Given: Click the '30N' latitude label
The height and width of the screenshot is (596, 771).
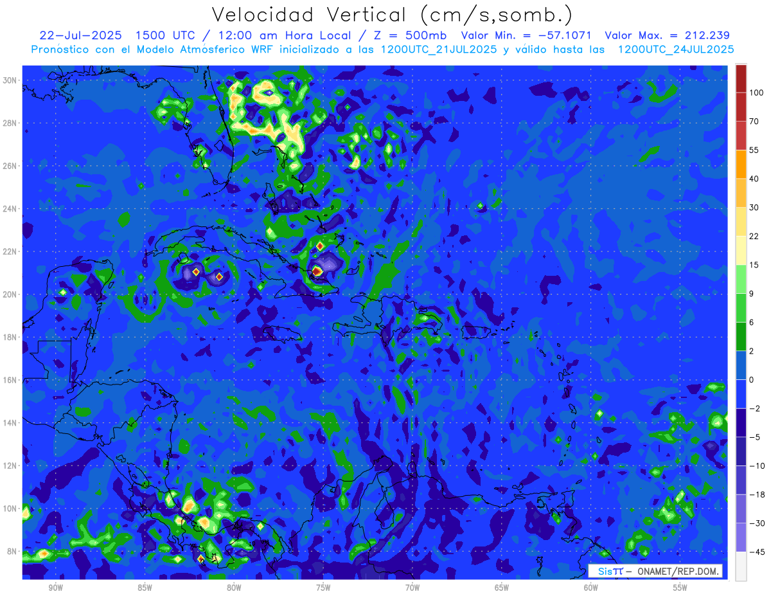Looking at the screenshot, I should 10,80.
